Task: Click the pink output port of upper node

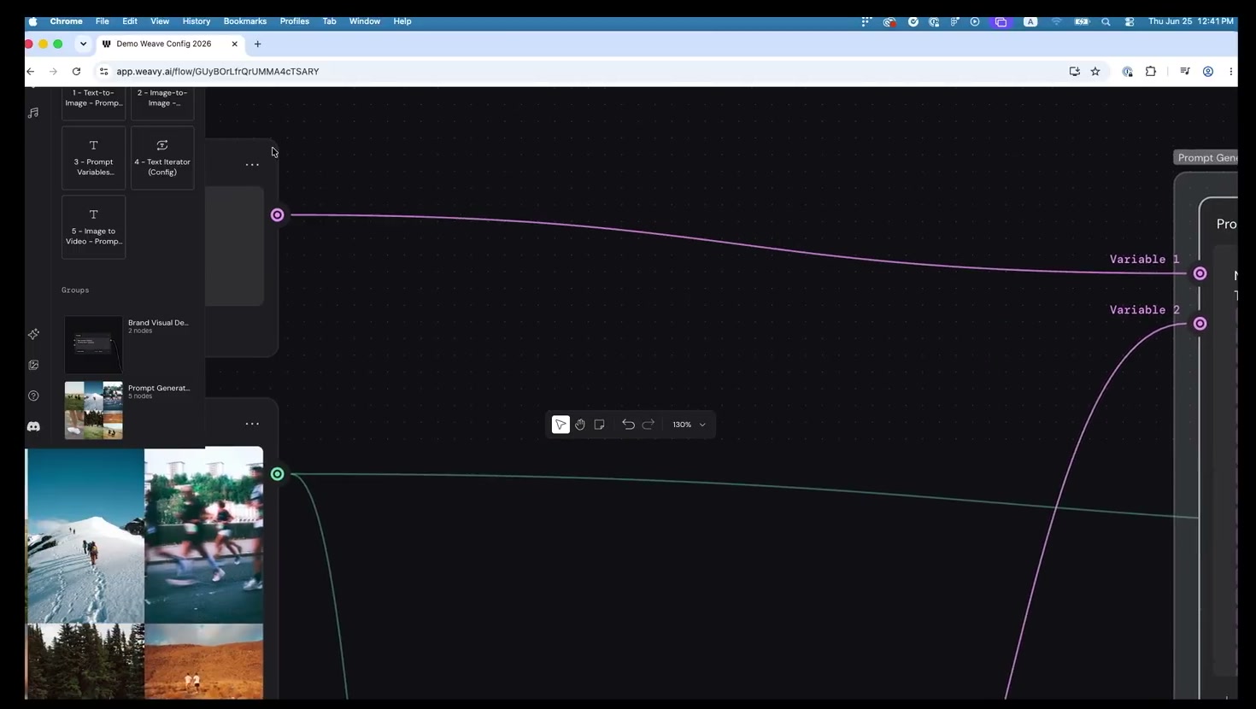Action: pyautogui.click(x=278, y=215)
